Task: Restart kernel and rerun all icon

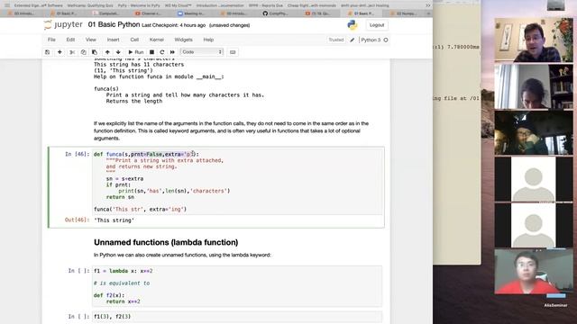Action: coord(172,52)
